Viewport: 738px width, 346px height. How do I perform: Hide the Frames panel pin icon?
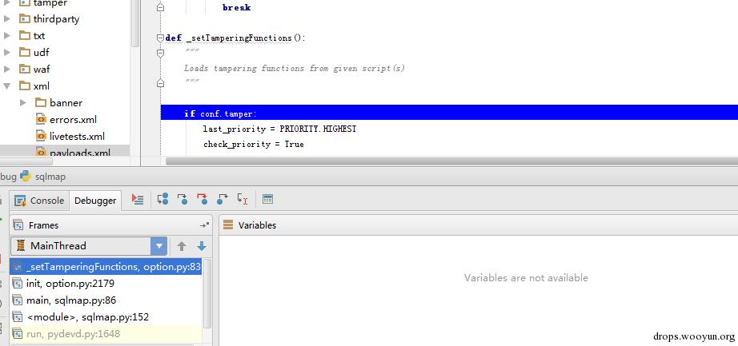click(x=204, y=225)
